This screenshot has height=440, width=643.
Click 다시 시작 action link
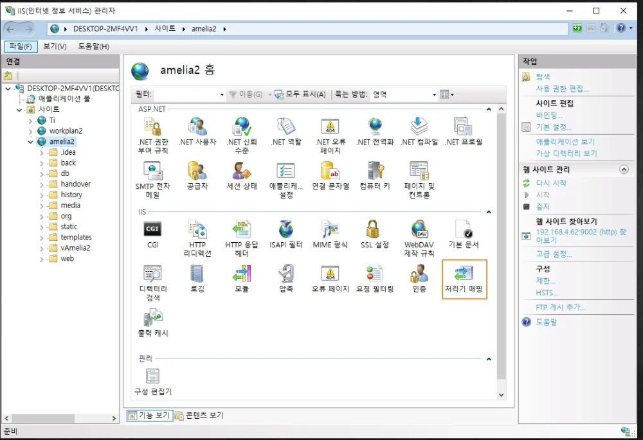tap(551, 183)
